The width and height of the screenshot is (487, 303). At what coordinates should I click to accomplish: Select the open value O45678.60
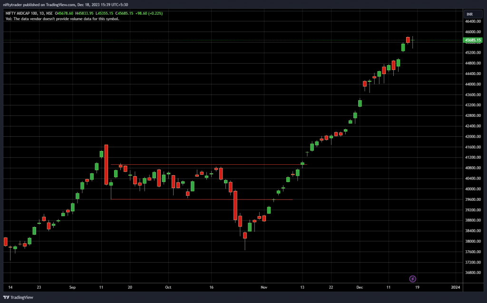(x=64, y=13)
